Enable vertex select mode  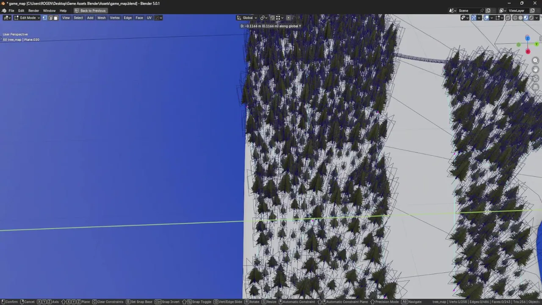click(45, 18)
